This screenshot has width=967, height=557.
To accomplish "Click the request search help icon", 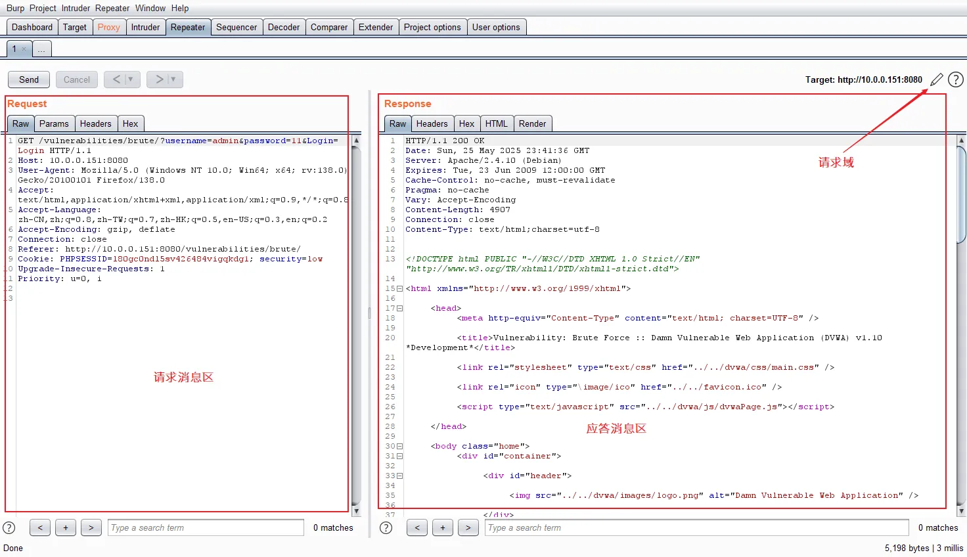I will (9, 527).
